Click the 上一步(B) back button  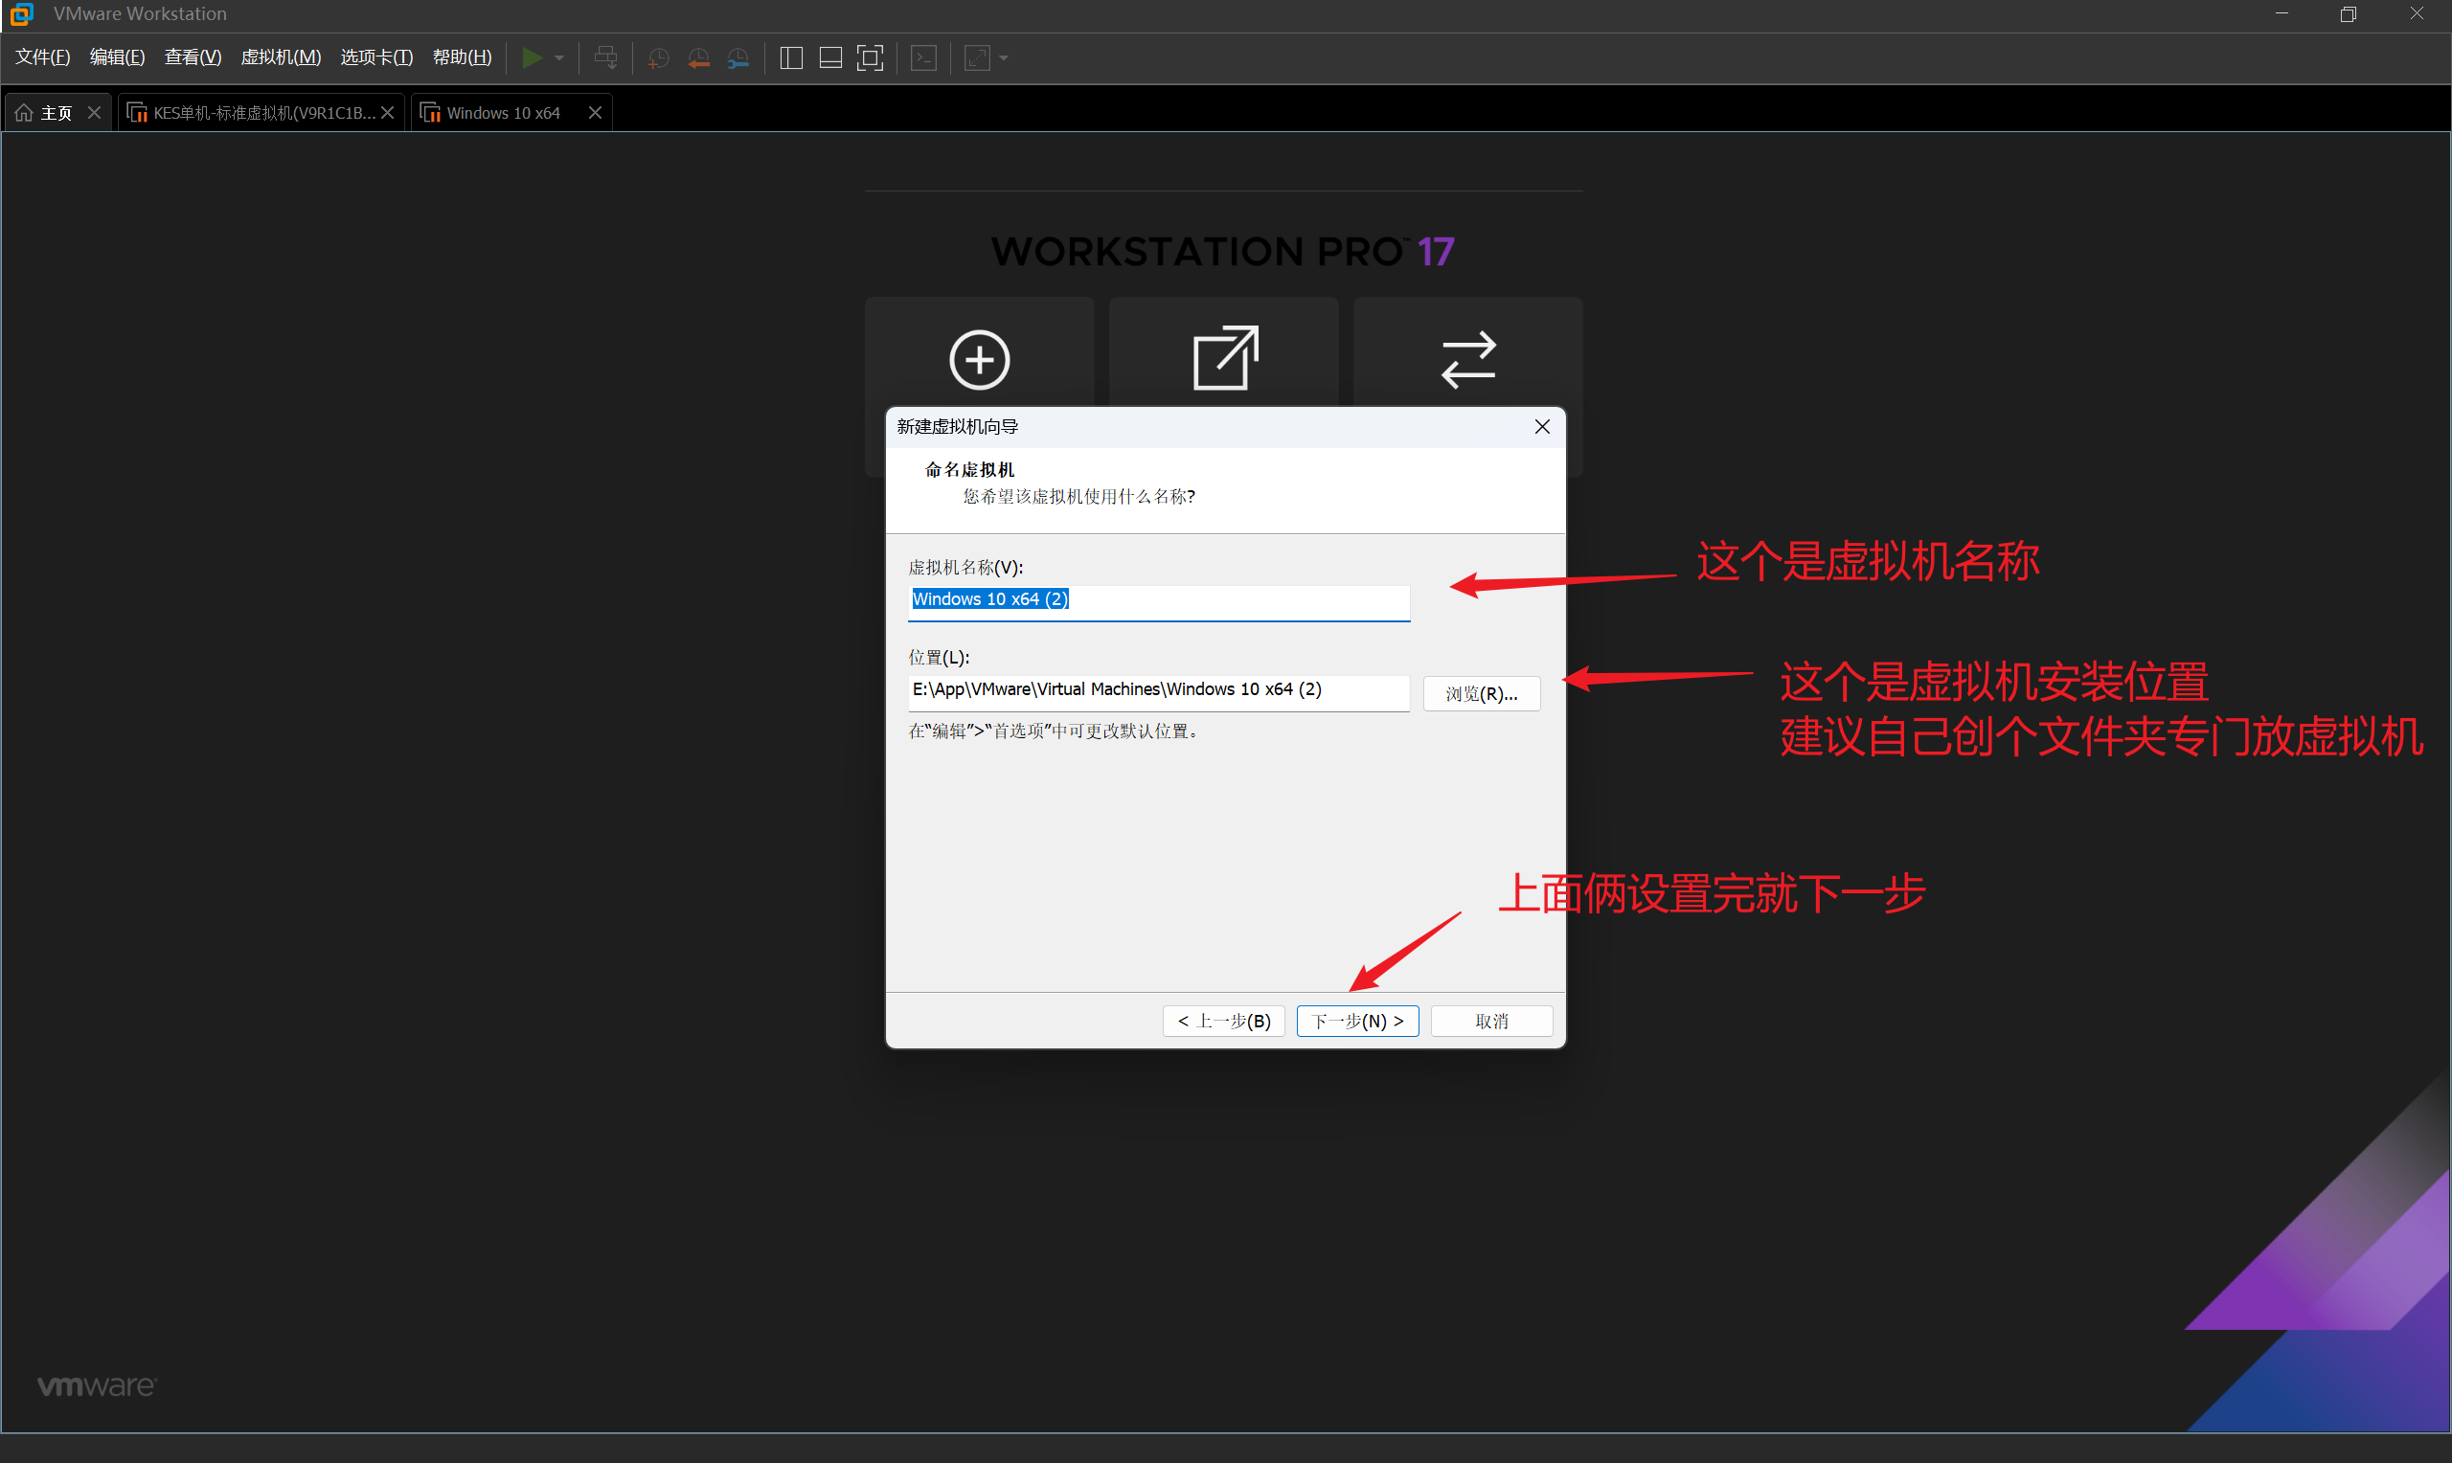point(1223,1022)
